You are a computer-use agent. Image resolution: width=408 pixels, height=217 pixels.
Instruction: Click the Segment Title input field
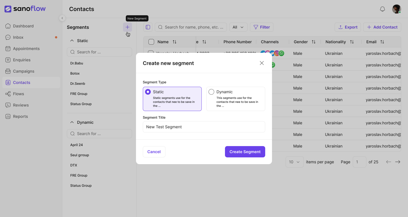[204, 127]
